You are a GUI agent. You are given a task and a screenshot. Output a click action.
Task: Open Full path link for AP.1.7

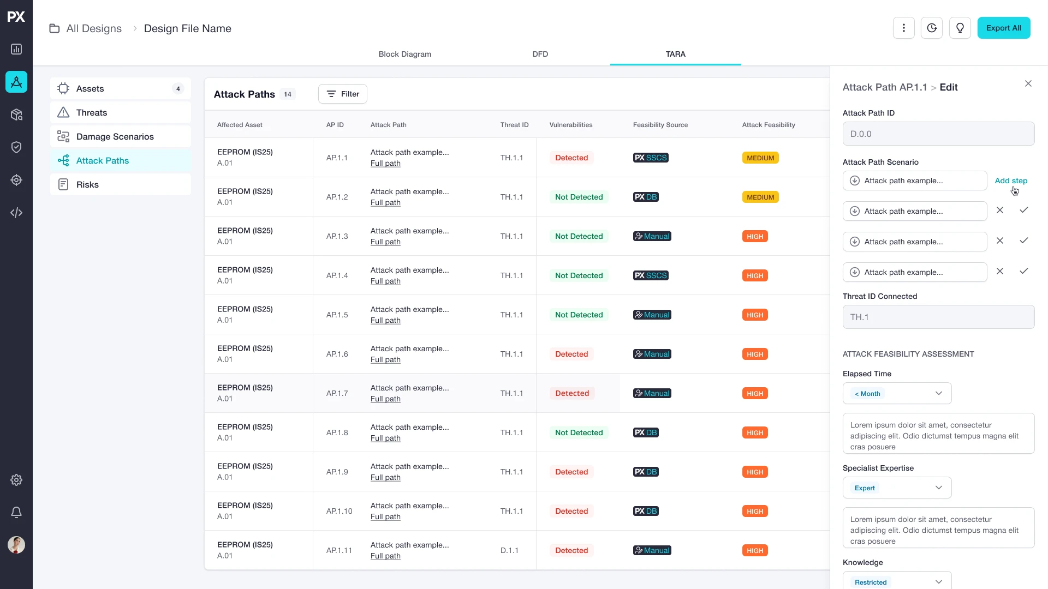tap(385, 399)
